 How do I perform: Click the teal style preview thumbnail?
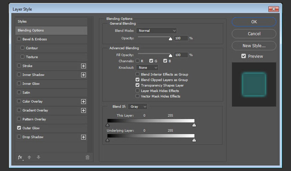point(254,84)
